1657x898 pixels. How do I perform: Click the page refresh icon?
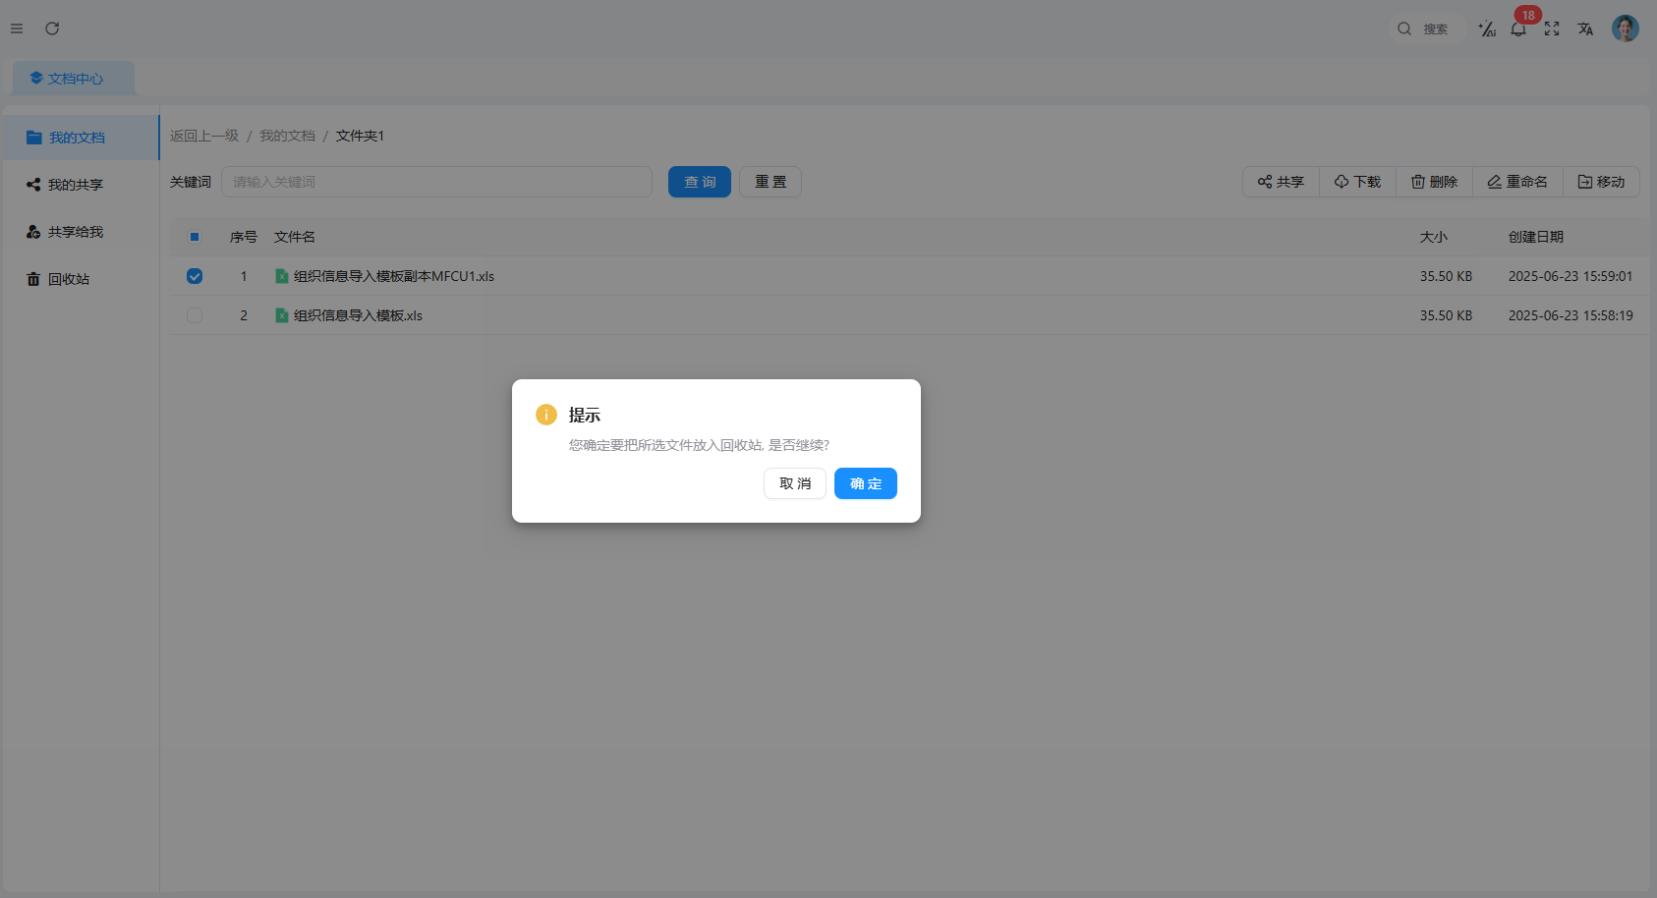coord(52,28)
